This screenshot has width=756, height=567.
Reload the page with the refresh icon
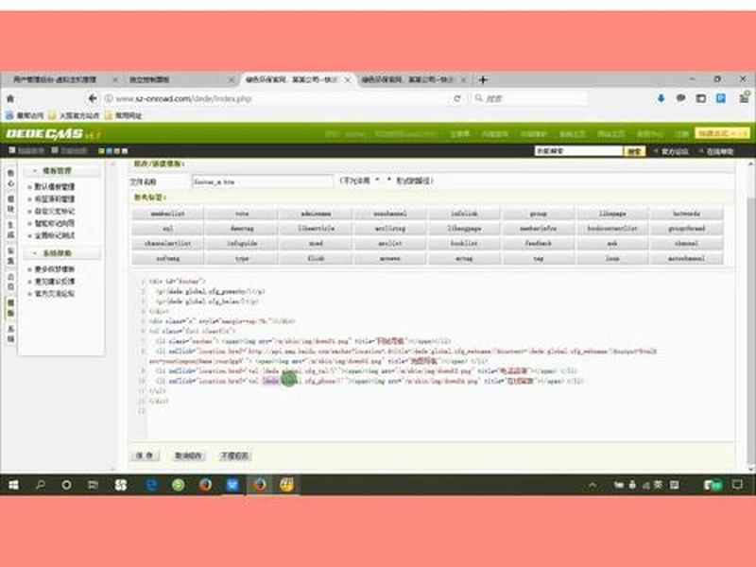(x=456, y=98)
